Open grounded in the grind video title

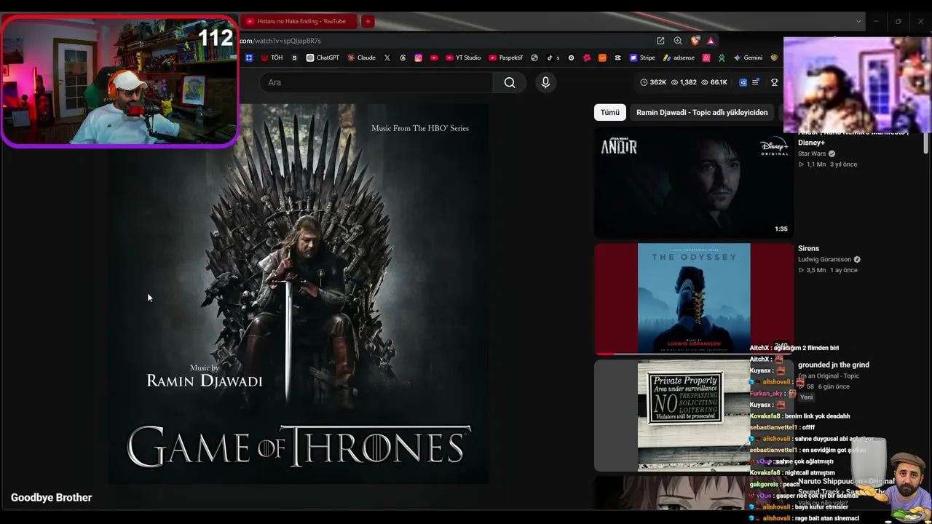834,365
